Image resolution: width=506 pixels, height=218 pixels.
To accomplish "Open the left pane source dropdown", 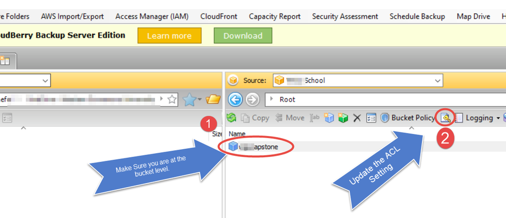I will point(45,80).
